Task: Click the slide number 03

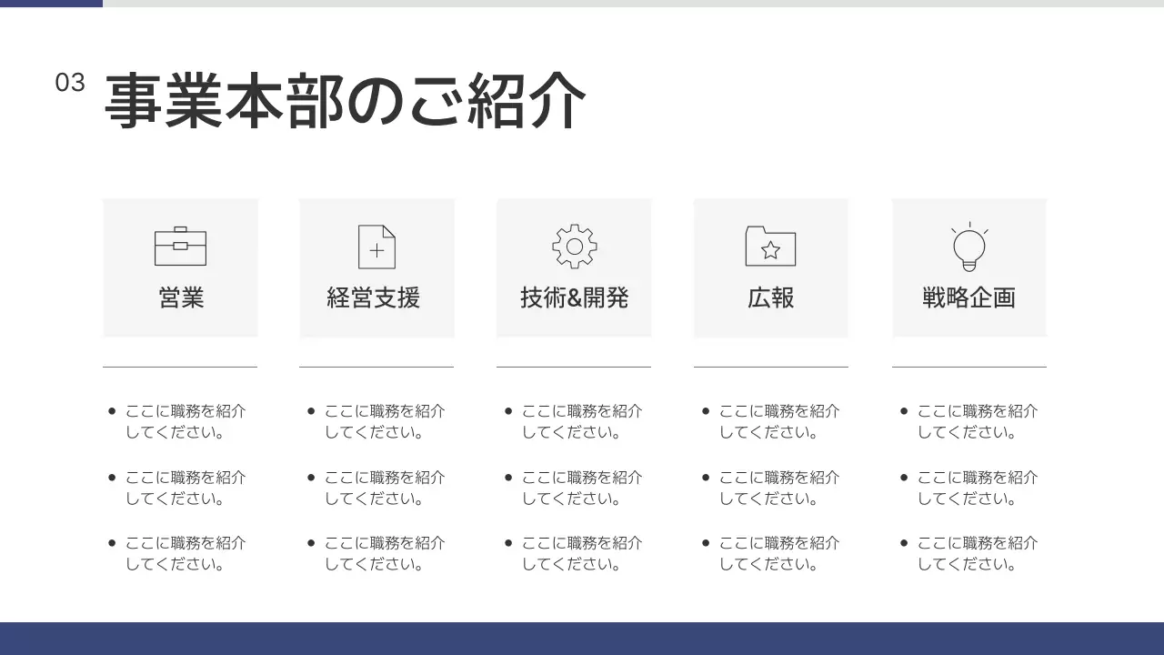Action: pos(68,82)
